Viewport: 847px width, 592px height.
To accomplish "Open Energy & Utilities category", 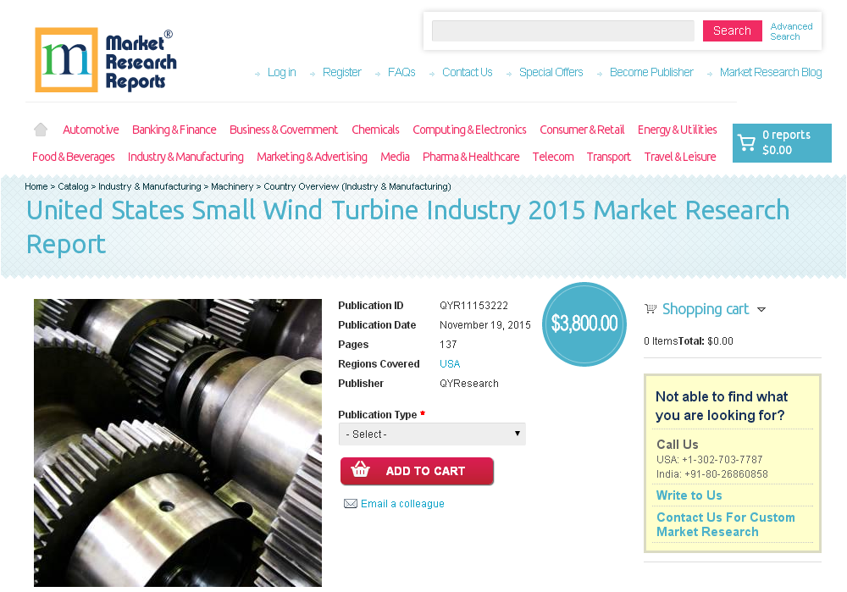I will (678, 130).
